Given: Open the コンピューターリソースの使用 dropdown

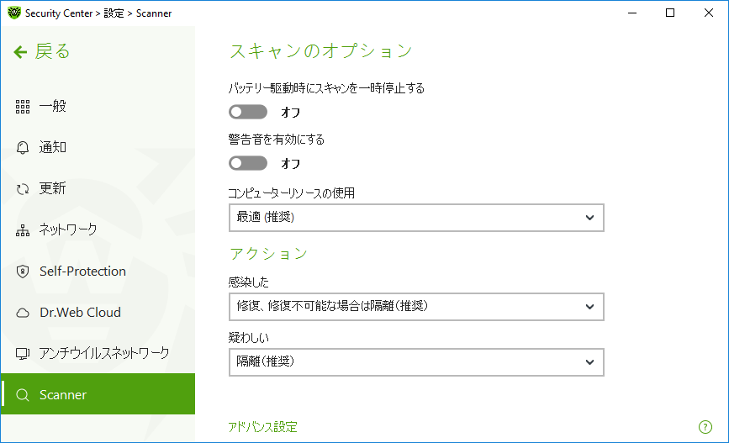Looking at the screenshot, I should coord(416,217).
